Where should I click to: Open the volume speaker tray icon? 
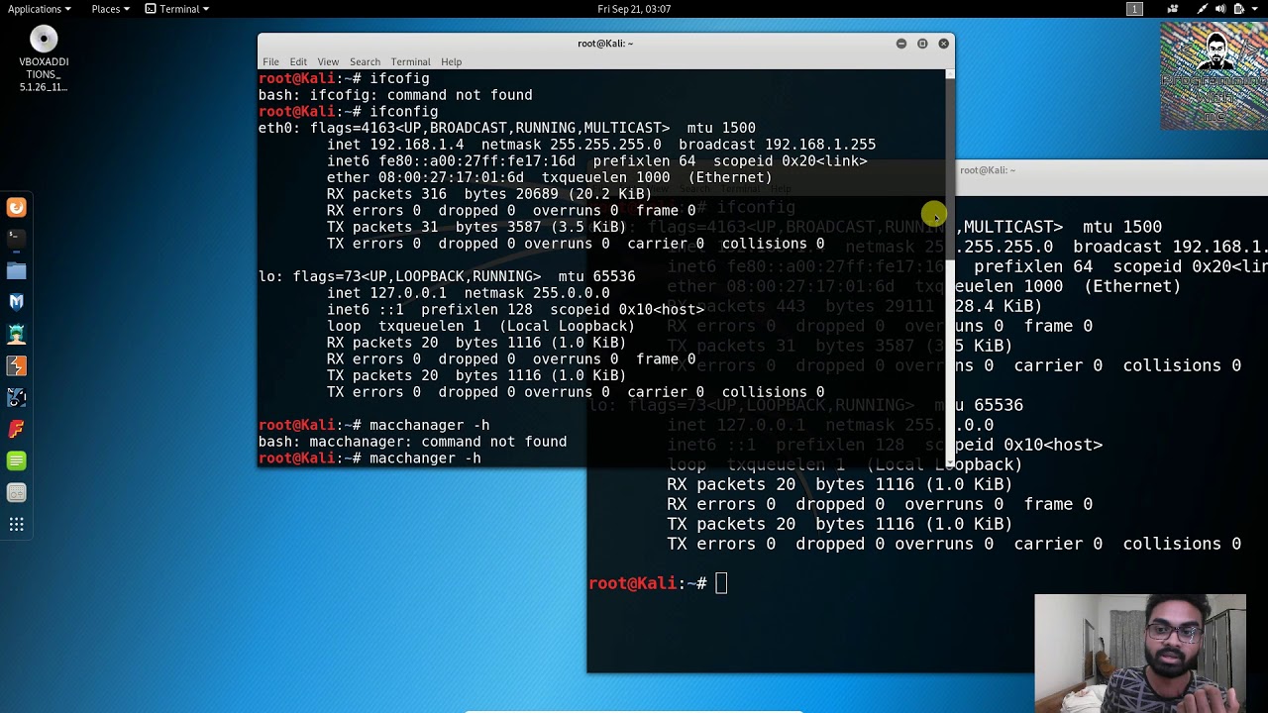(x=1220, y=9)
